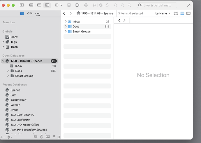The image size is (201, 143).
Task: Click the plus add button at sidebar bottom
Action: [x=2, y=137]
